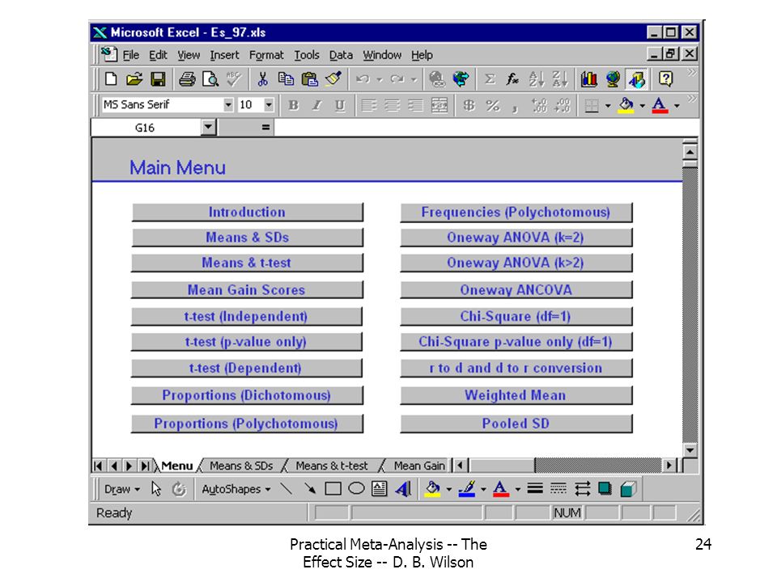Image resolution: width=777 pixels, height=582 pixels.
Task: Click Sort Descending Z-A icon
Action: tap(559, 79)
